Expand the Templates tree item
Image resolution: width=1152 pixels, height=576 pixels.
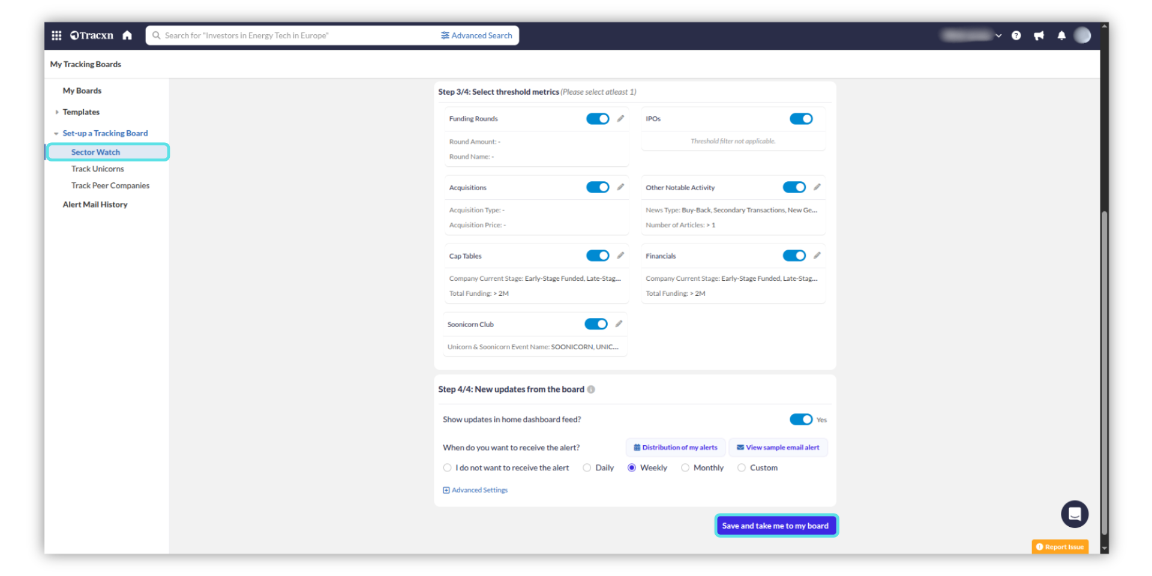tap(57, 112)
